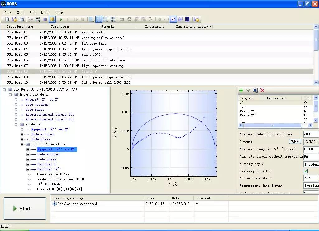Open the Help menu
The height and width of the screenshot is (231, 319).
(59, 12)
